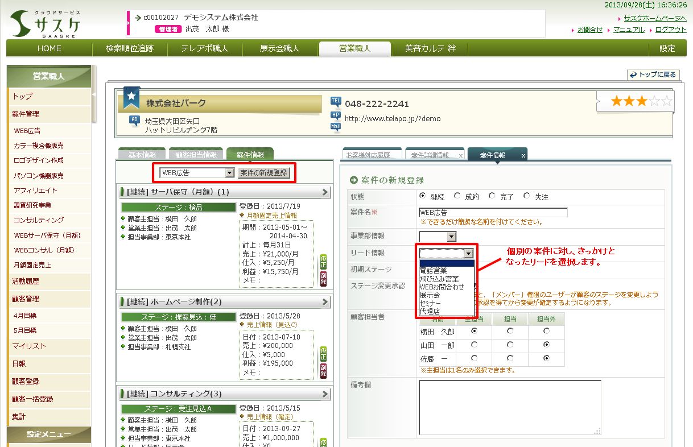Viewport: 693px width, 447px height.
Task: Click the TEL phone icon
Action: [x=336, y=101]
